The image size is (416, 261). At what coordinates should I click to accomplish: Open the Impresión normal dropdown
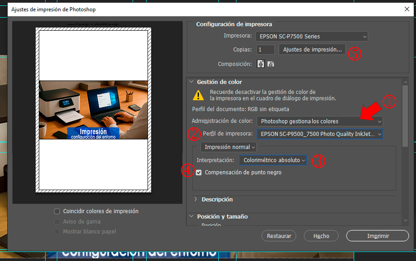[228, 147]
